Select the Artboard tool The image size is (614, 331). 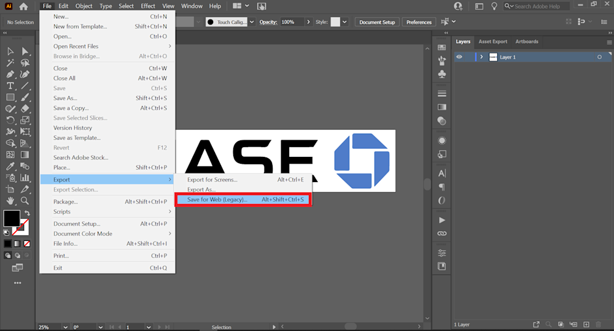click(x=10, y=189)
